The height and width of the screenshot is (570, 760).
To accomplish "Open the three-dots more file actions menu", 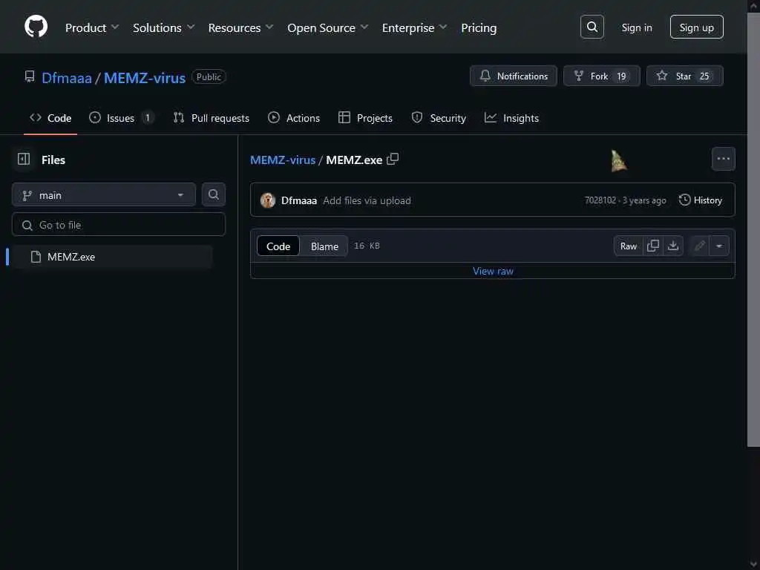I will 723,159.
